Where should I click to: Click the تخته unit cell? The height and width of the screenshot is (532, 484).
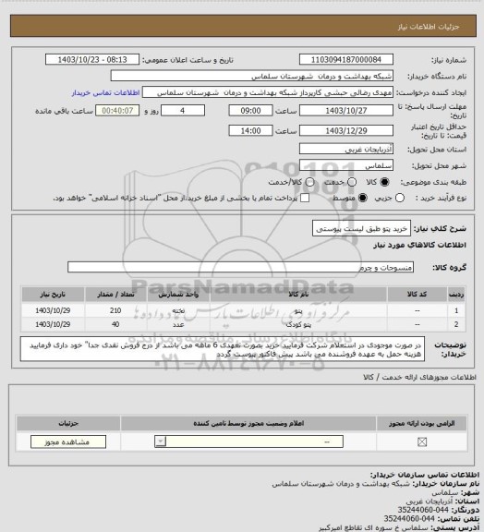tap(178, 310)
